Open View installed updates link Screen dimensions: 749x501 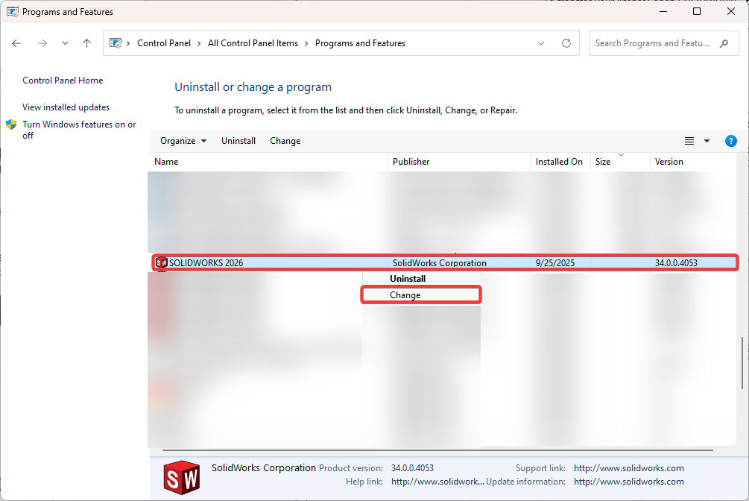(x=66, y=107)
